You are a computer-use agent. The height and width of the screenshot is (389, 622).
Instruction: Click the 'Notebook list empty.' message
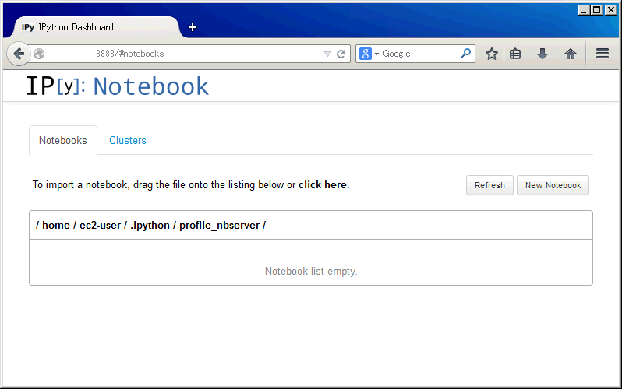[311, 271]
